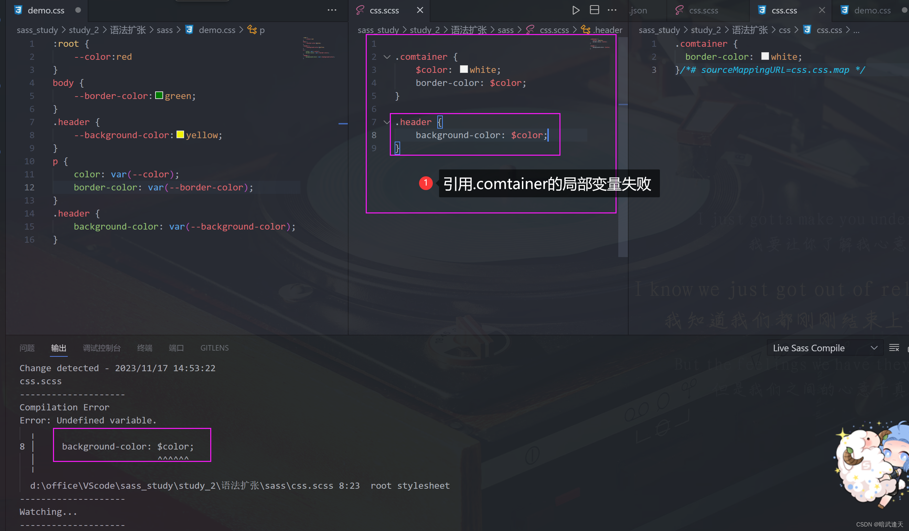
Task: Open more actions menu on css.scss editor
Action: (612, 10)
